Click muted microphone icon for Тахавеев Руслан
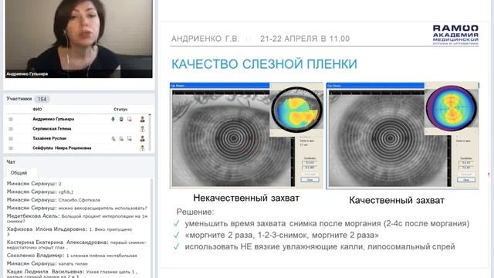494x278 pixels. point(113,138)
